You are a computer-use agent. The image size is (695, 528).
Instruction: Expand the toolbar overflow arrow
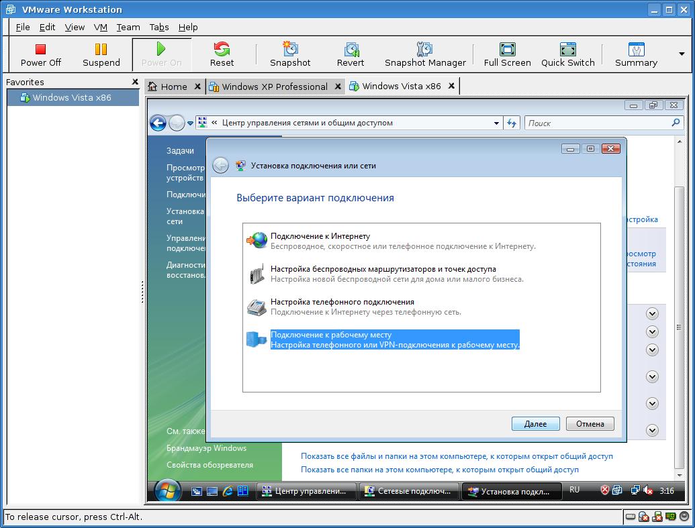tap(682, 54)
